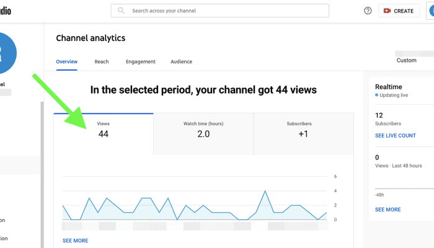
Task: Click the search magnifier icon
Action: (121, 11)
